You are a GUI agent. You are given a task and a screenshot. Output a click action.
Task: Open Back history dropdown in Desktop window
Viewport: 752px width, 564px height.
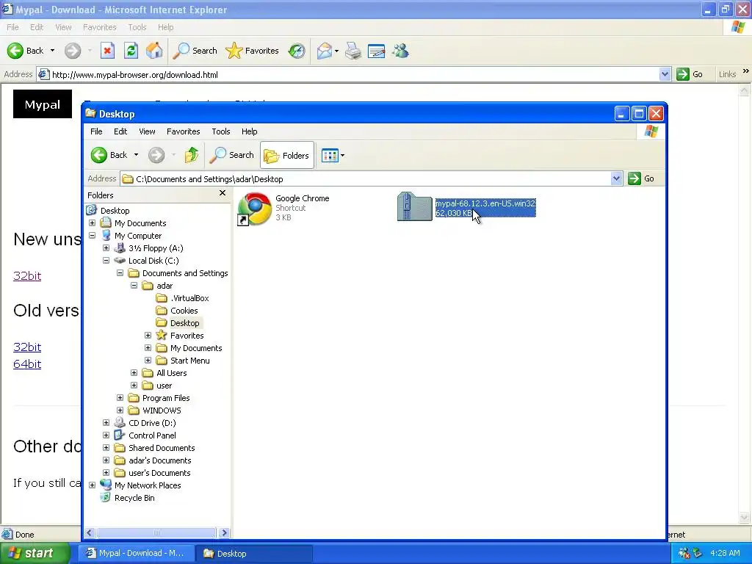[x=136, y=155]
